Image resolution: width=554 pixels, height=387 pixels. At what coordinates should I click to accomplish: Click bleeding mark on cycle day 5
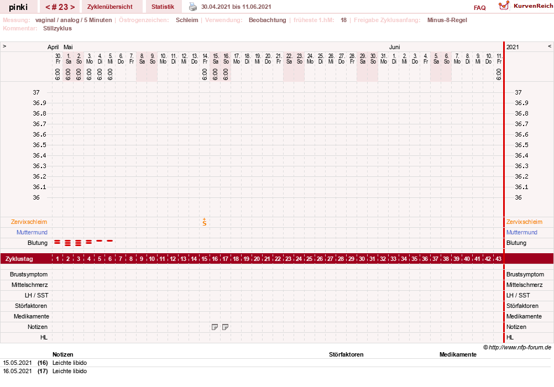100,240
